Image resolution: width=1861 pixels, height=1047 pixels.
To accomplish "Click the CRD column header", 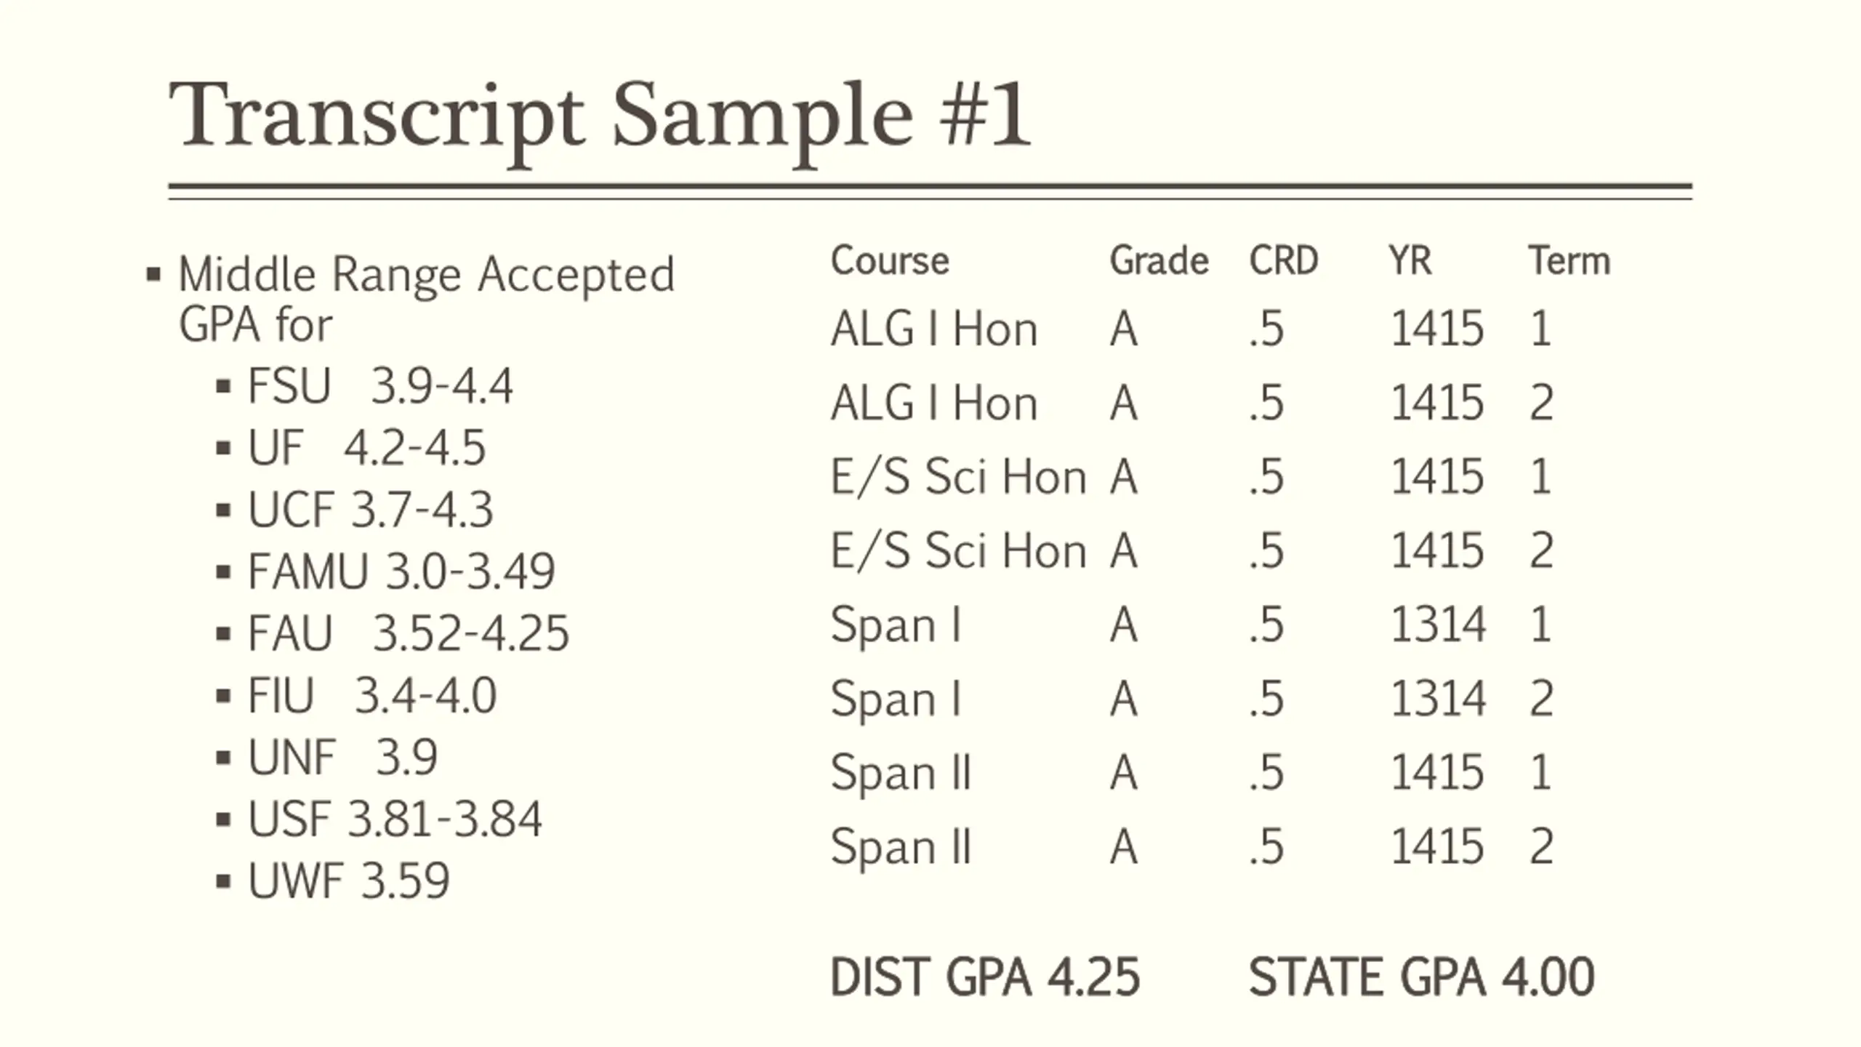I will point(1284,260).
